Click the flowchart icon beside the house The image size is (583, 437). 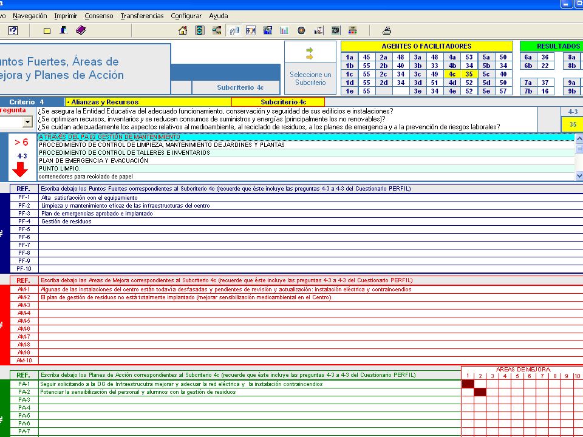200,30
